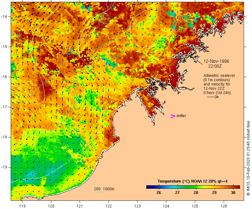Click the latitude axis label -18
Viewport: 252px width, 209px height.
pyautogui.click(x=4, y=137)
